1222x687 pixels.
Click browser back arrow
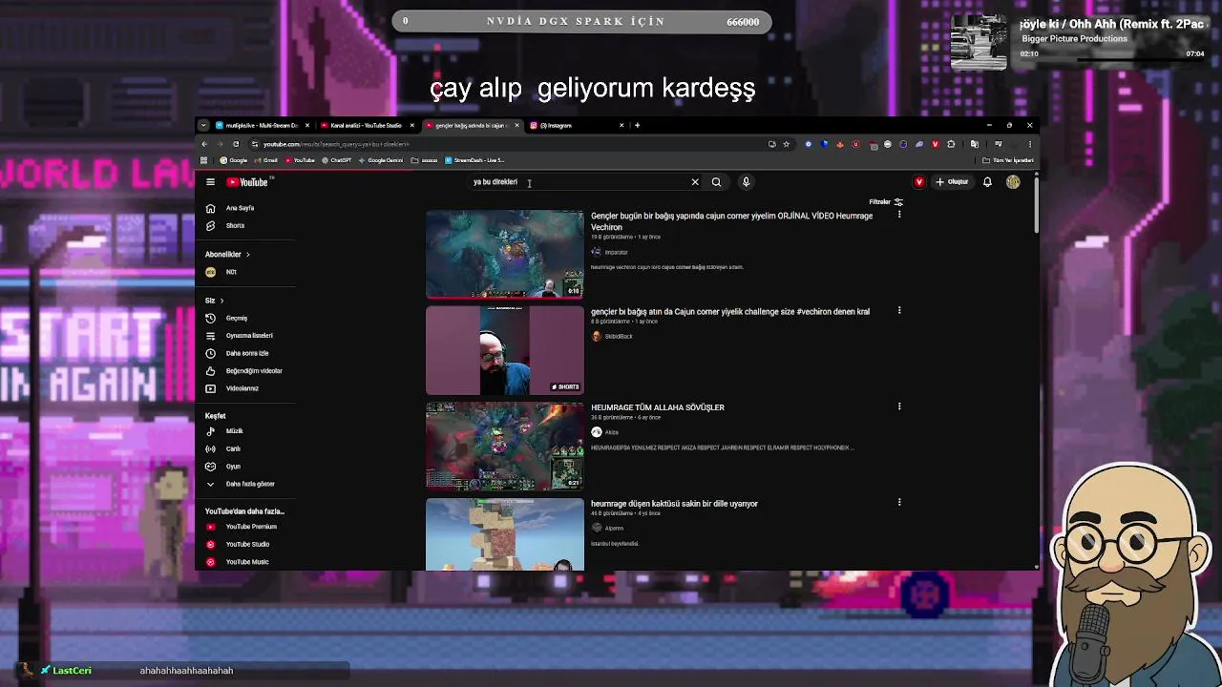[204, 144]
